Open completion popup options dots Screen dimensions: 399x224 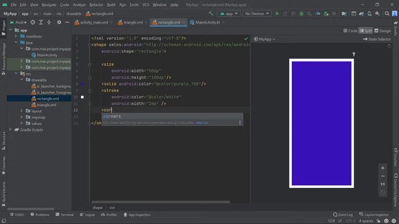[x=239, y=123]
